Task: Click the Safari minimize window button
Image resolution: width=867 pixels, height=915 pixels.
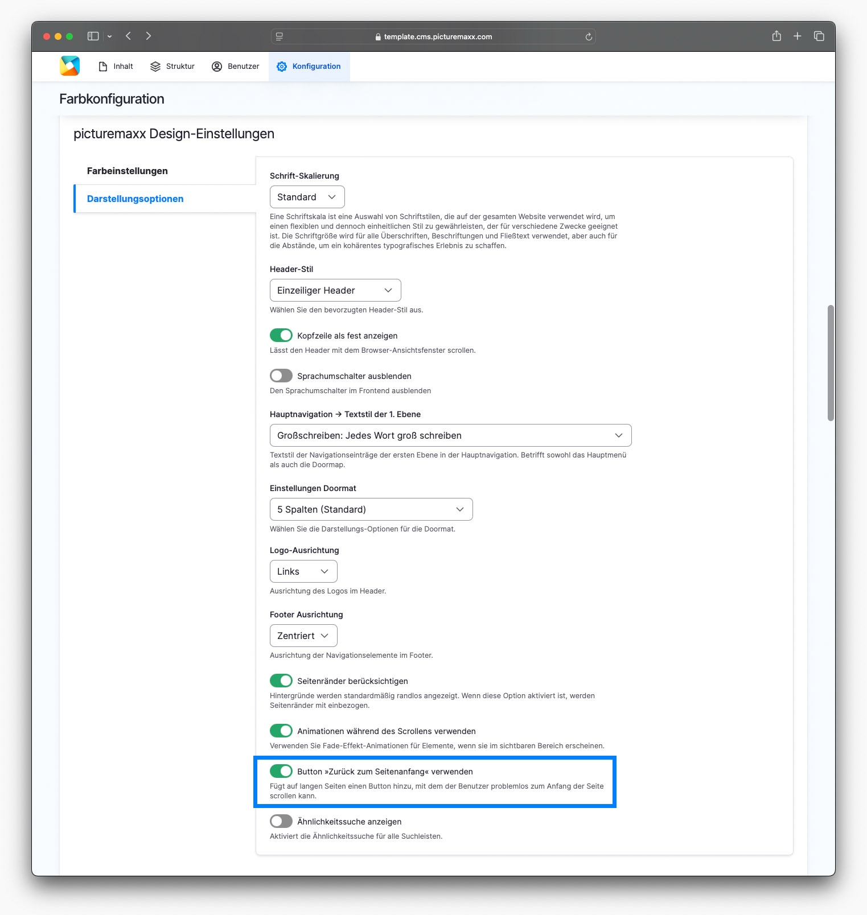Action: (58, 36)
